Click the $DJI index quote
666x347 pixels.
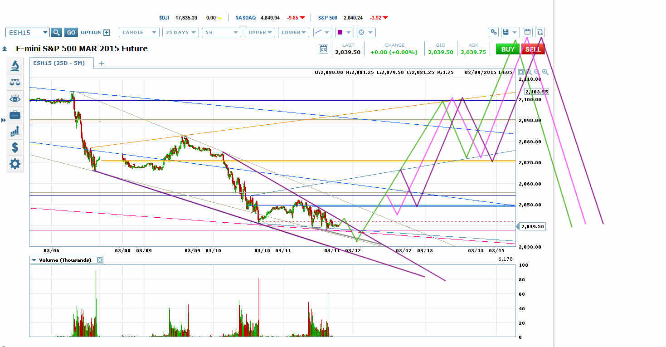click(190, 18)
